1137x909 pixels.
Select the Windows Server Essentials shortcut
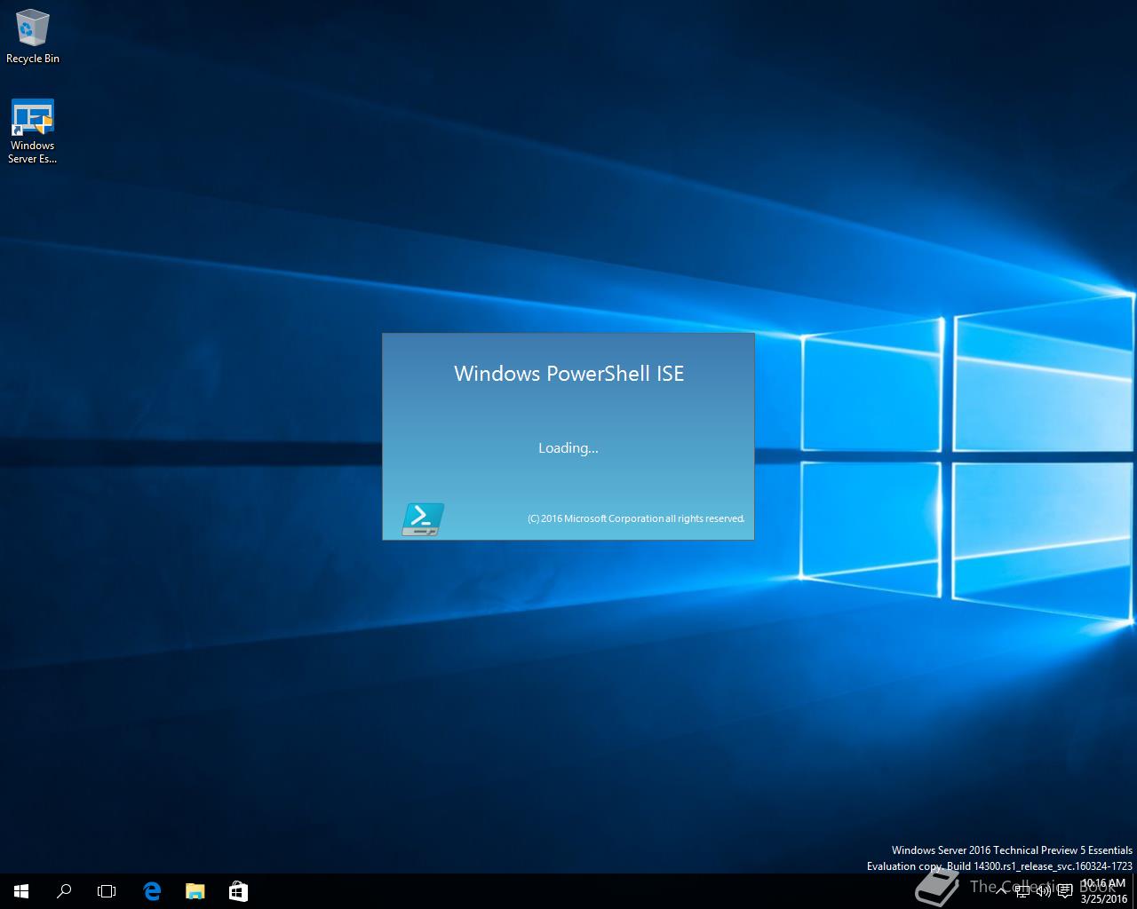(33, 131)
